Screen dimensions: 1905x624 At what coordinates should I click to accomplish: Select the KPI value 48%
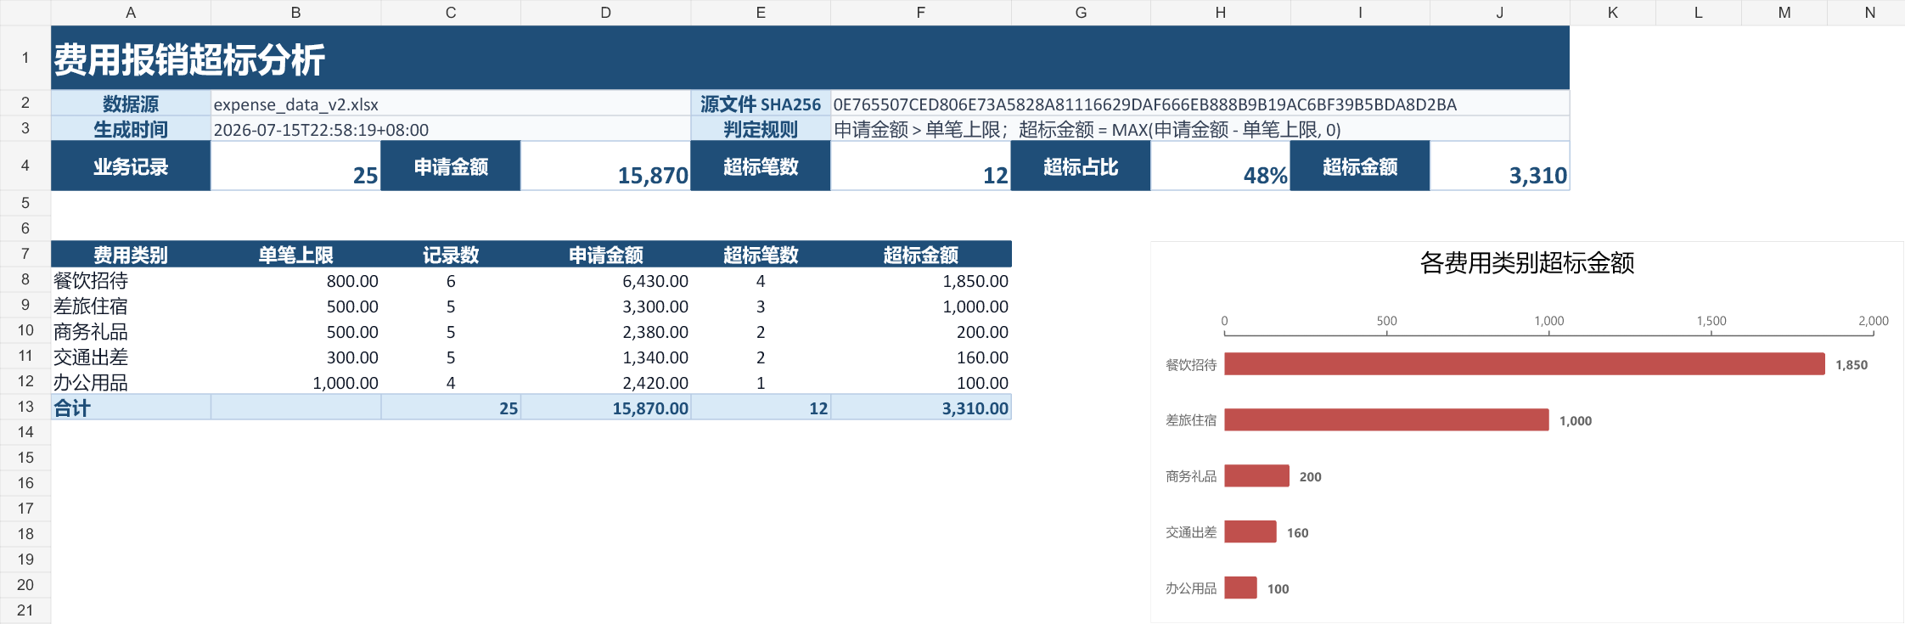[1221, 166]
